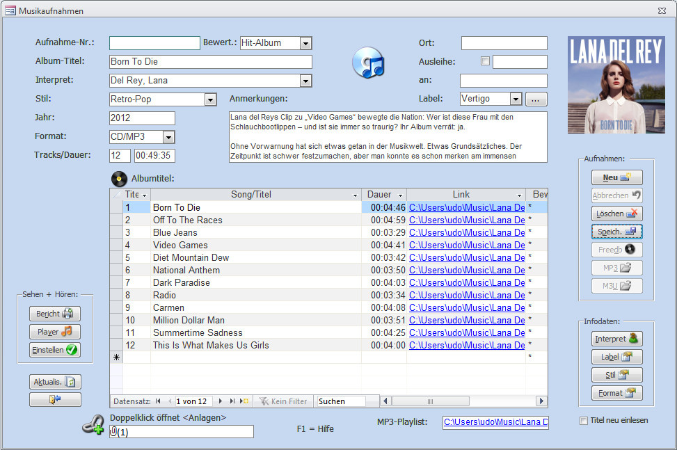Screen dimensions: 677x450
Task: Open the MP3-Playlist file link
Action: [x=495, y=422]
